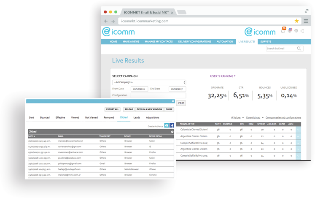The width and height of the screenshot is (315, 198).
Task: Click the VIEW button
Action: click(181, 103)
